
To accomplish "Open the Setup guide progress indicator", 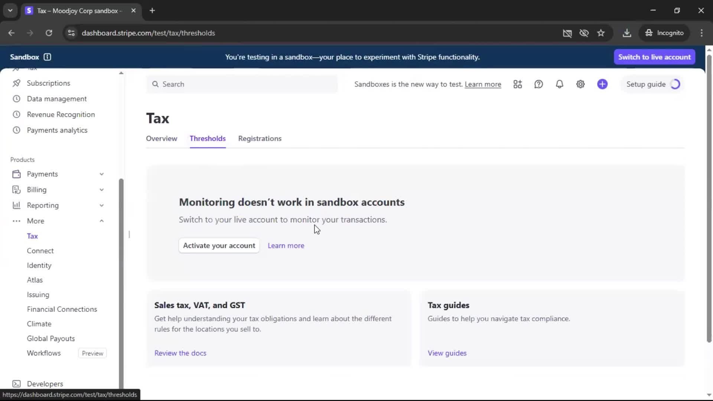I will point(653,84).
